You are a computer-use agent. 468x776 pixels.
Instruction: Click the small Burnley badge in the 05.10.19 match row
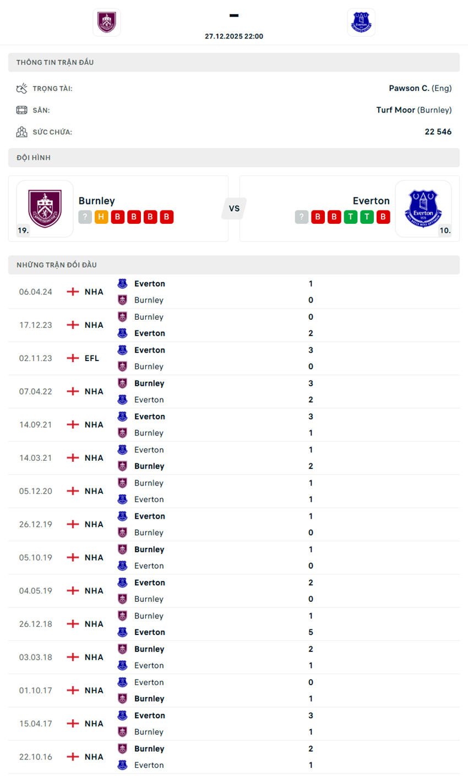click(x=123, y=549)
